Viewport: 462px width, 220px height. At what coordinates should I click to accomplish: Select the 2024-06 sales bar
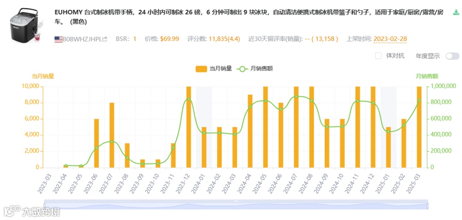click(281, 135)
